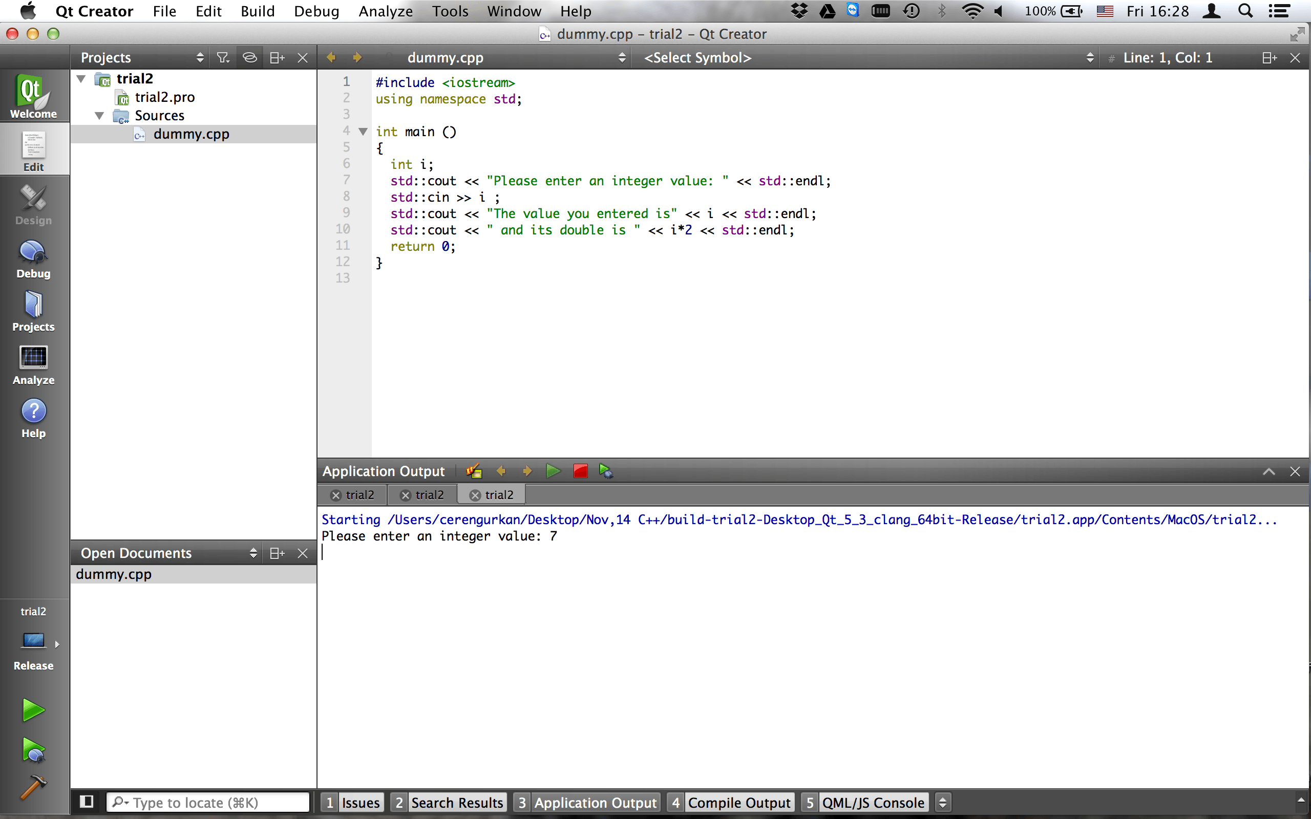Screen dimensions: 1311x819
Task: Click synchronize with editor link icon
Action: [x=249, y=57]
